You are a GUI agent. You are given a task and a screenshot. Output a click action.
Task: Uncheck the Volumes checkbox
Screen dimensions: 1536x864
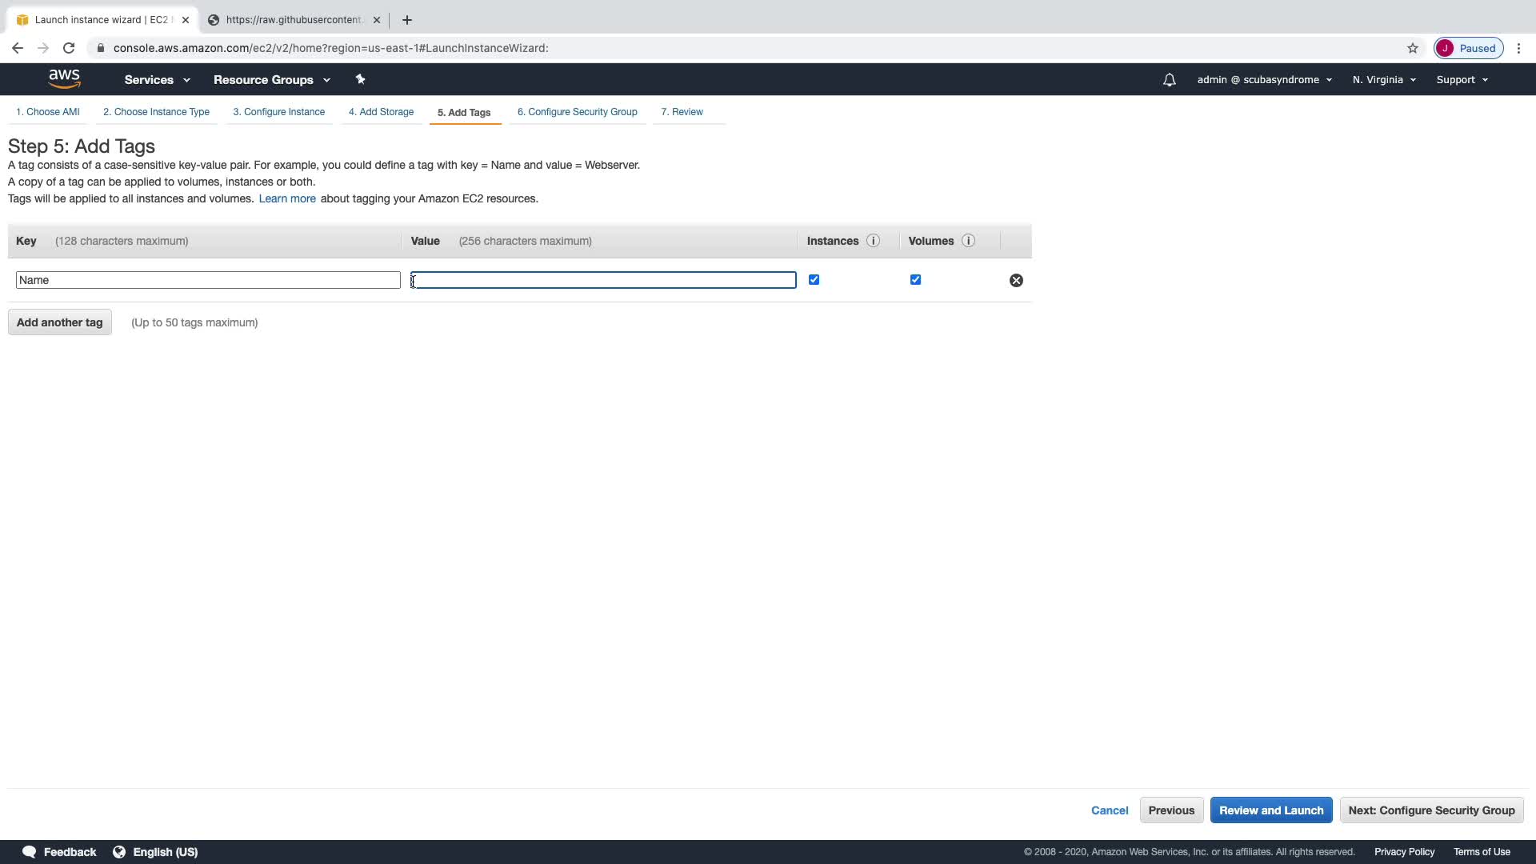pyautogui.click(x=915, y=279)
